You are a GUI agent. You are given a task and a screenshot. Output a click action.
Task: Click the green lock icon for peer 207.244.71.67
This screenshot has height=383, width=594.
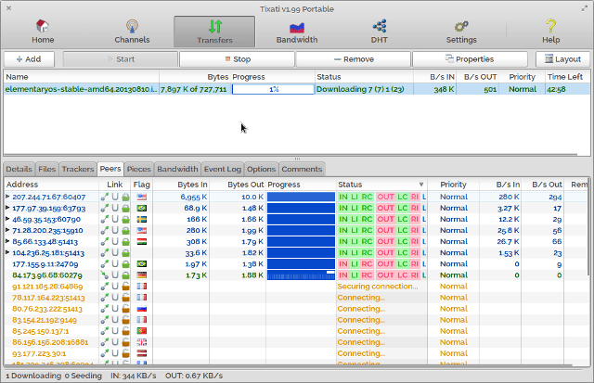tap(125, 198)
